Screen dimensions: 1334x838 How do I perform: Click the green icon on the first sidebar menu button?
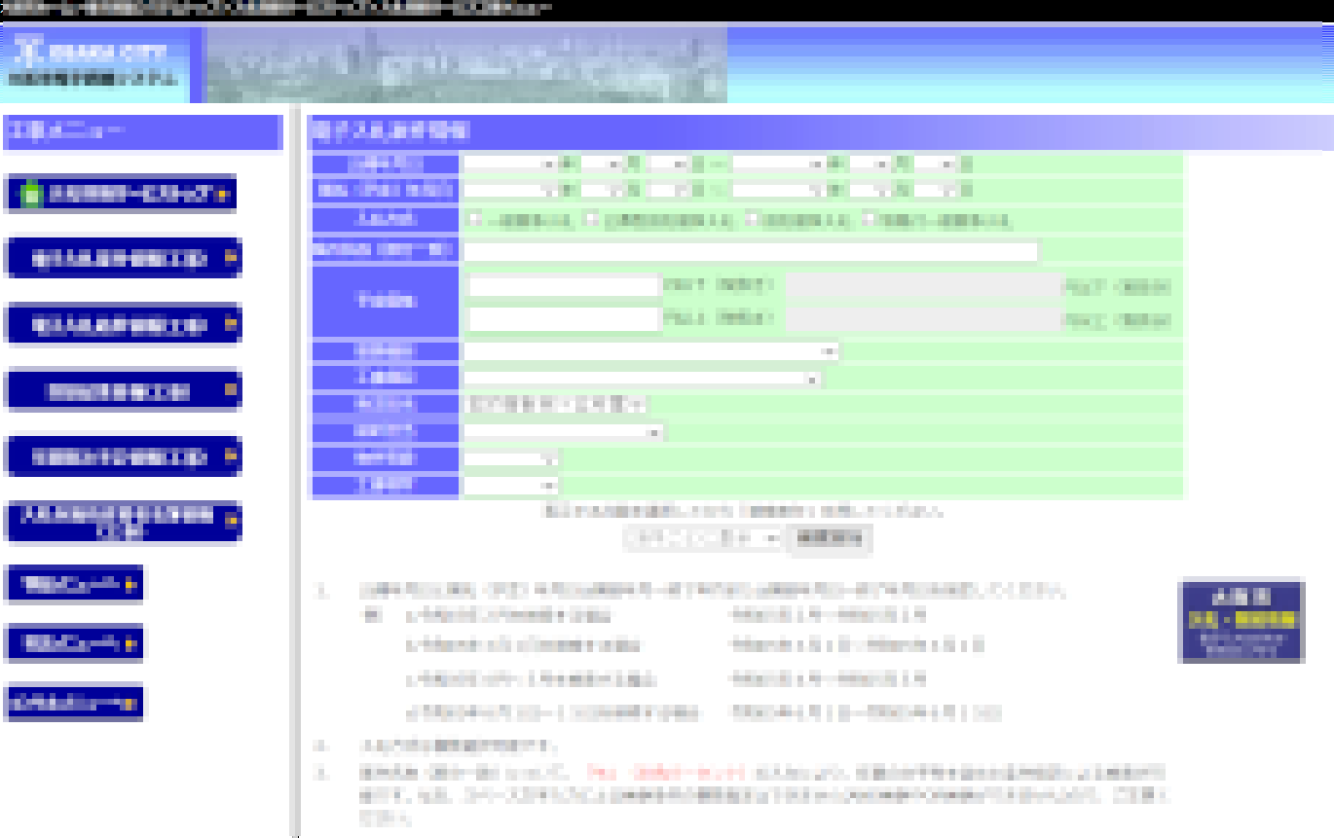tap(31, 196)
